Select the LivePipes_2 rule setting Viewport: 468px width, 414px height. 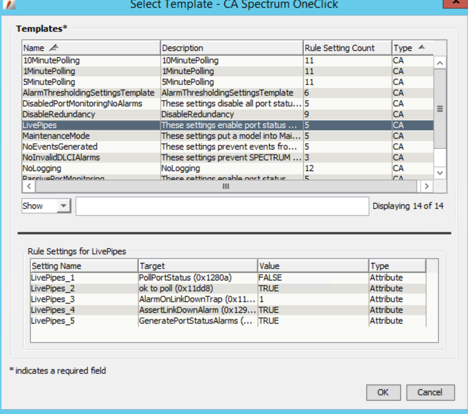click(x=53, y=288)
